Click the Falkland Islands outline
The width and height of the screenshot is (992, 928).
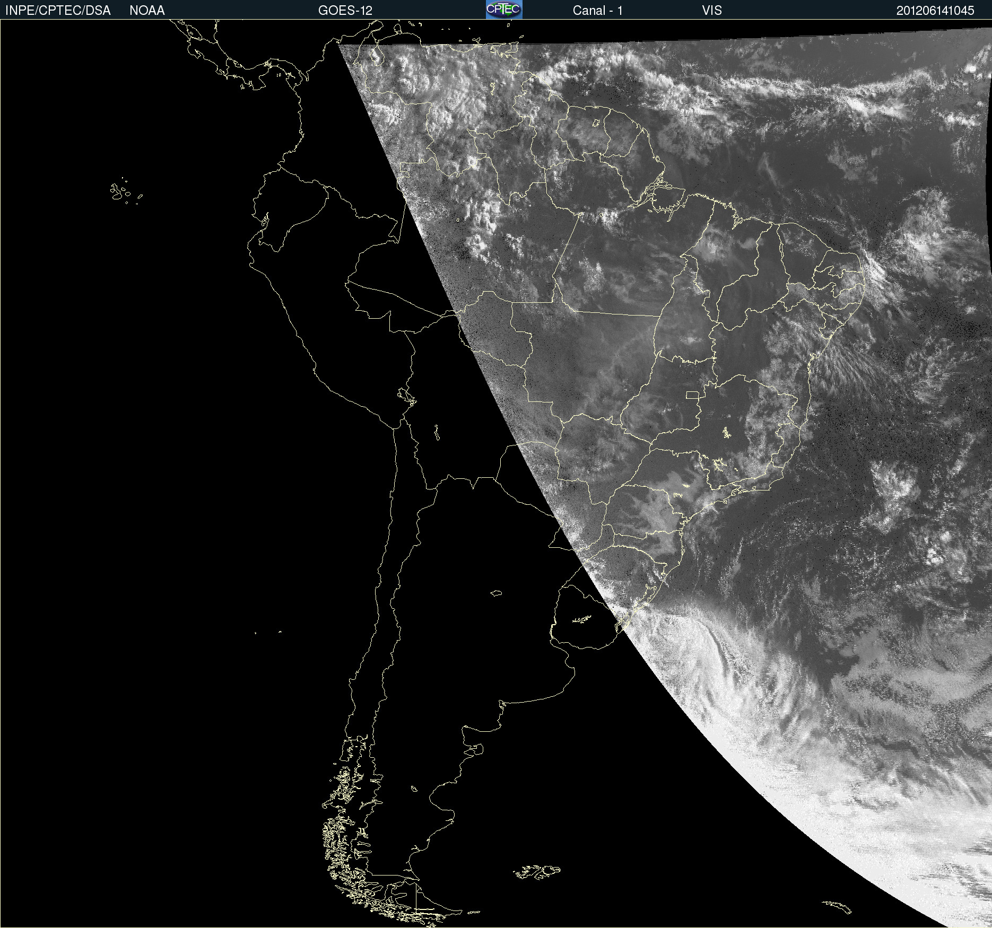536,872
